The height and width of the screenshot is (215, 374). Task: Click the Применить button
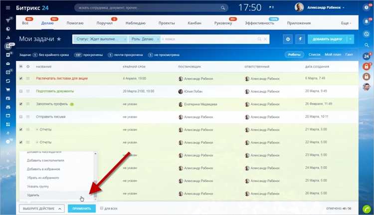point(82,209)
